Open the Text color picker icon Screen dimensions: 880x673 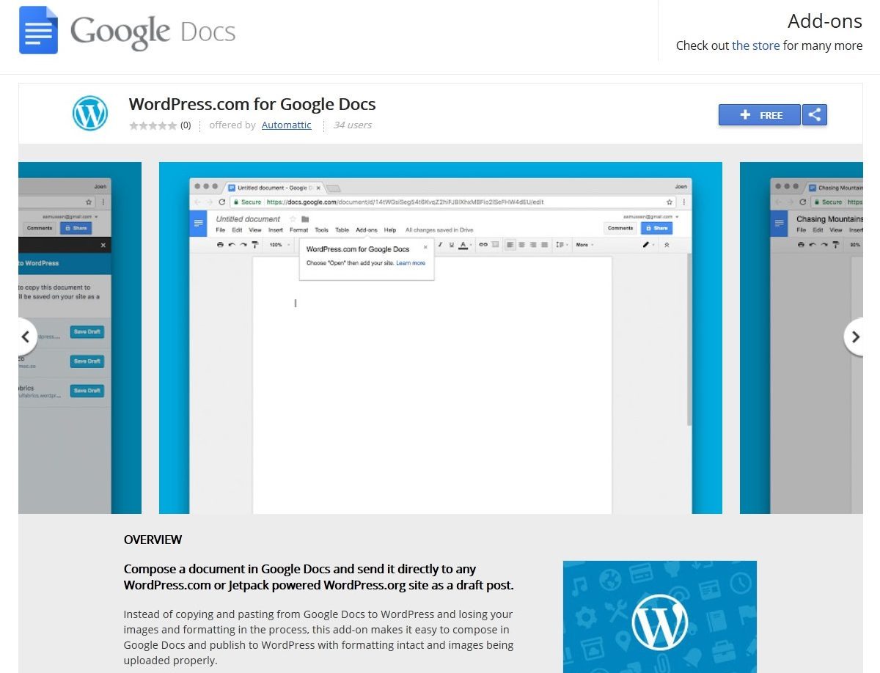click(463, 244)
